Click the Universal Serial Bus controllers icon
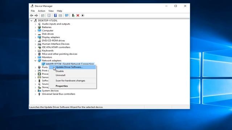 click(x=39, y=94)
